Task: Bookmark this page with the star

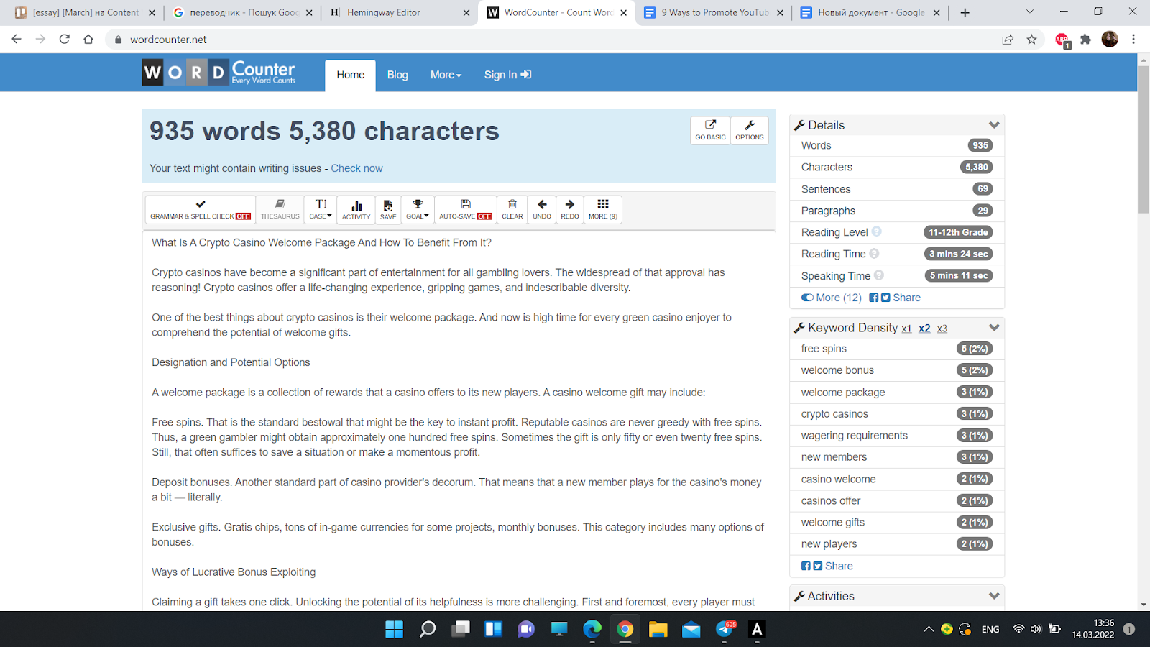Action: click(1032, 40)
